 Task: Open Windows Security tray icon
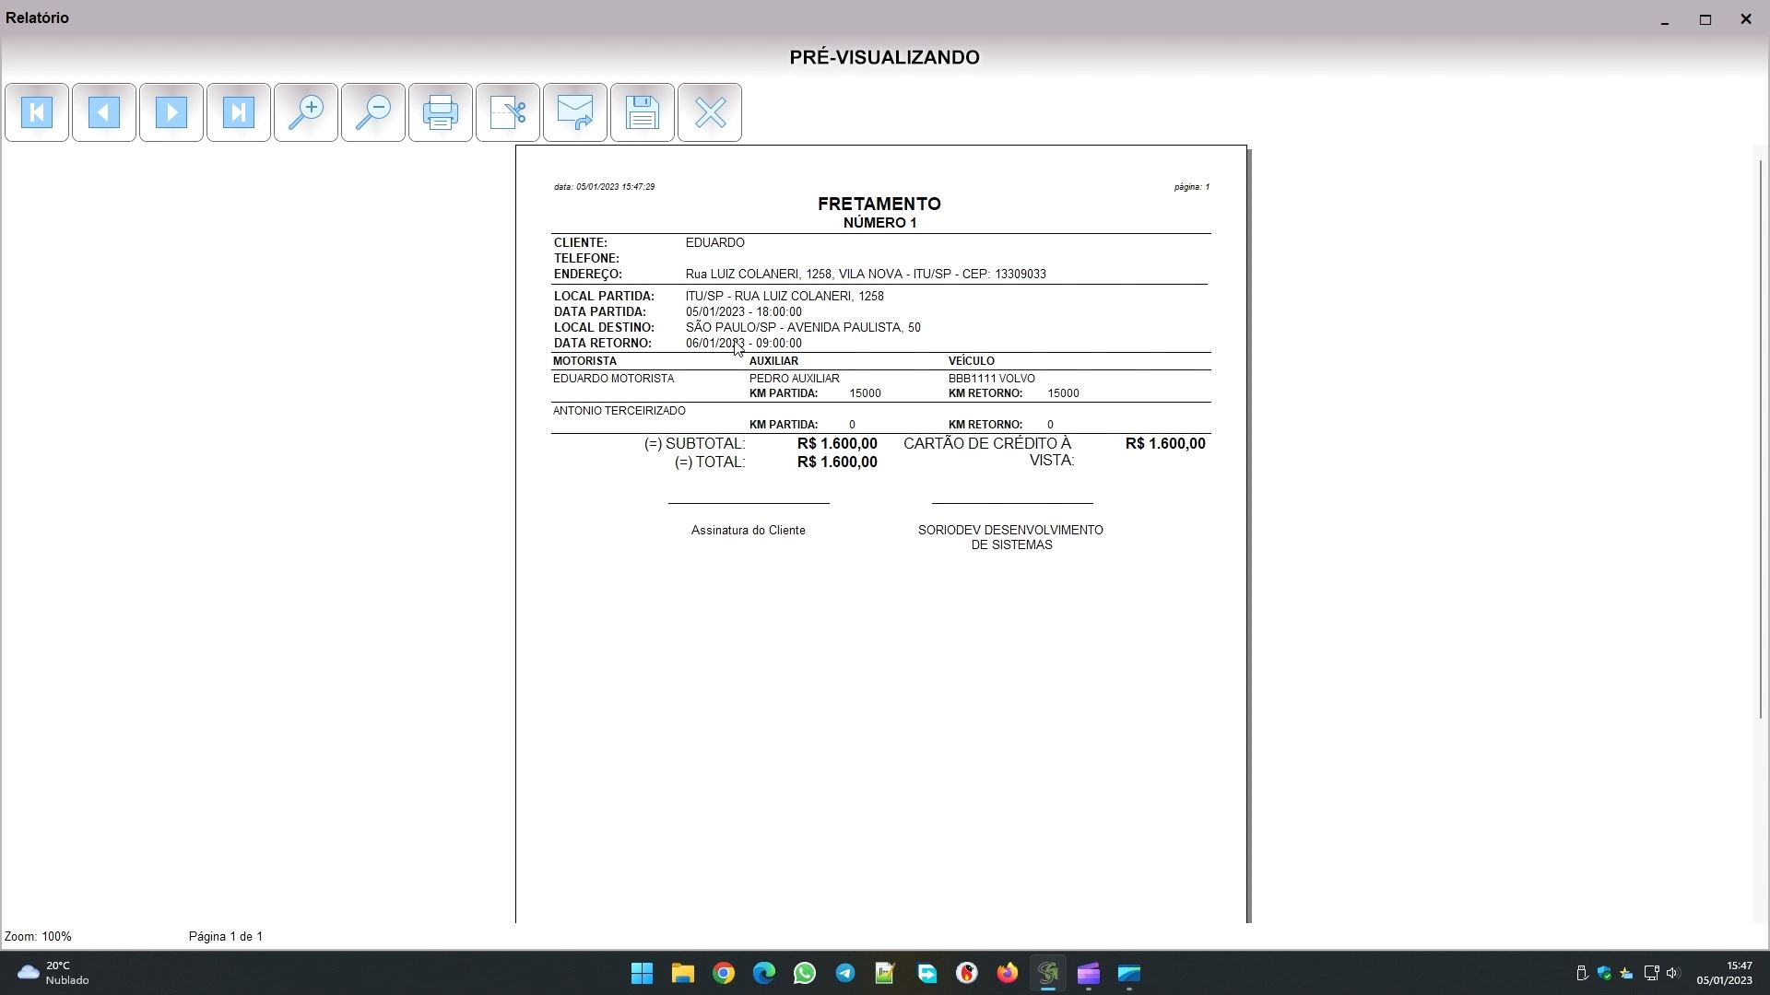[1604, 973]
